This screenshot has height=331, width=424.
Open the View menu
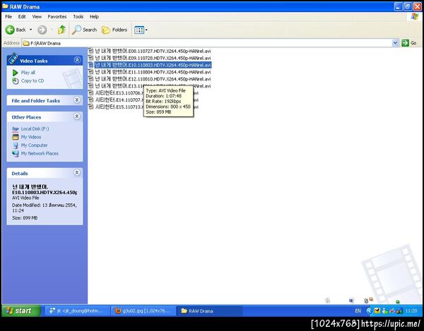coord(37,16)
